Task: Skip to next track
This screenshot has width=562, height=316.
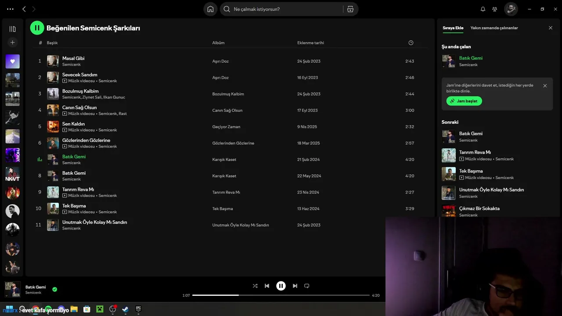Action: (295, 286)
